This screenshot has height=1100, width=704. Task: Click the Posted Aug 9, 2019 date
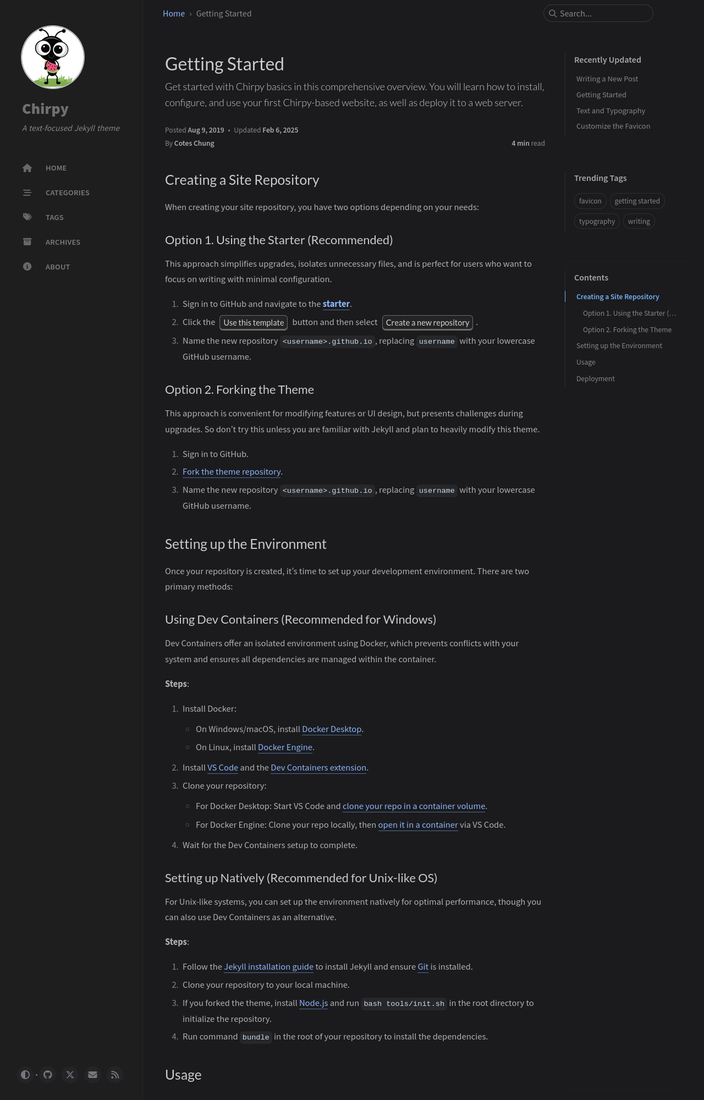point(195,130)
